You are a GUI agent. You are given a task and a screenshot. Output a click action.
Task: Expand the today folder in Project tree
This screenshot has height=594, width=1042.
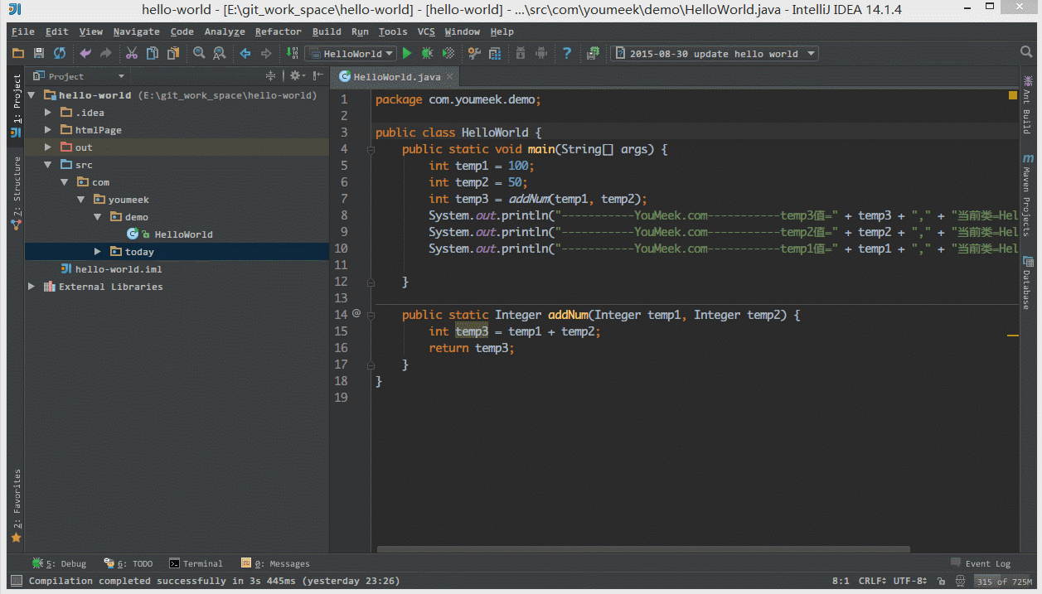(97, 251)
